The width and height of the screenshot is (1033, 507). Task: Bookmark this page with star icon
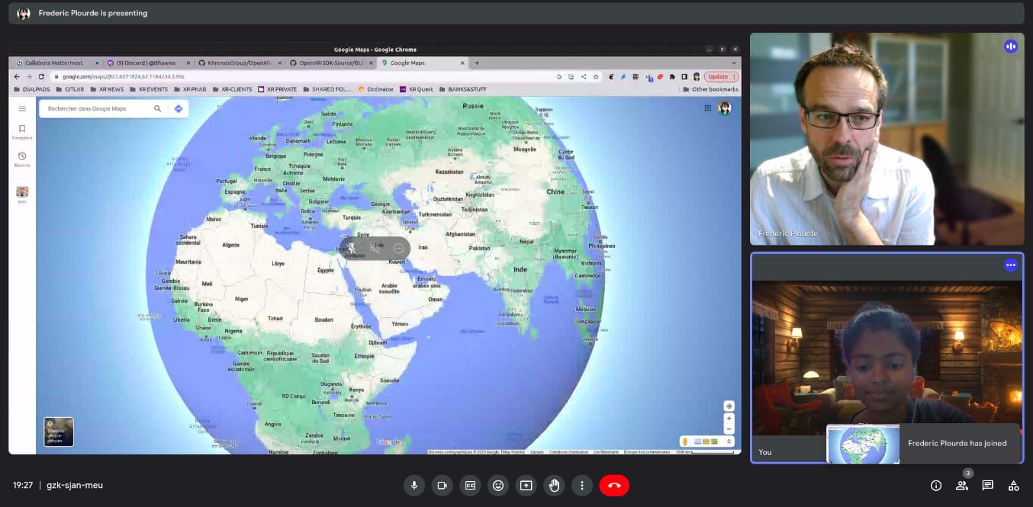coord(596,76)
